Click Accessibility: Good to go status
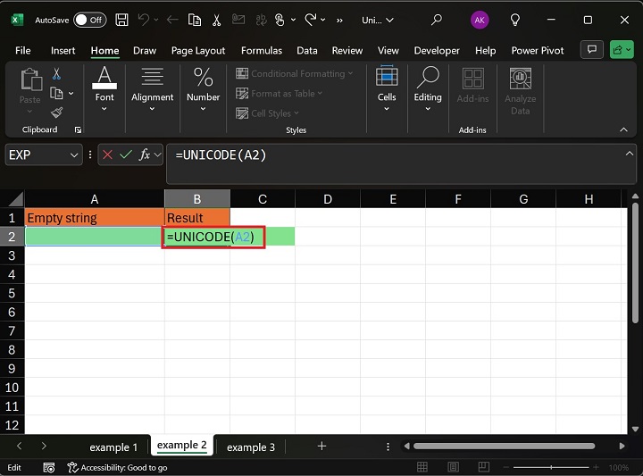The height and width of the screenshot is (476, 643). coord(123,468)
